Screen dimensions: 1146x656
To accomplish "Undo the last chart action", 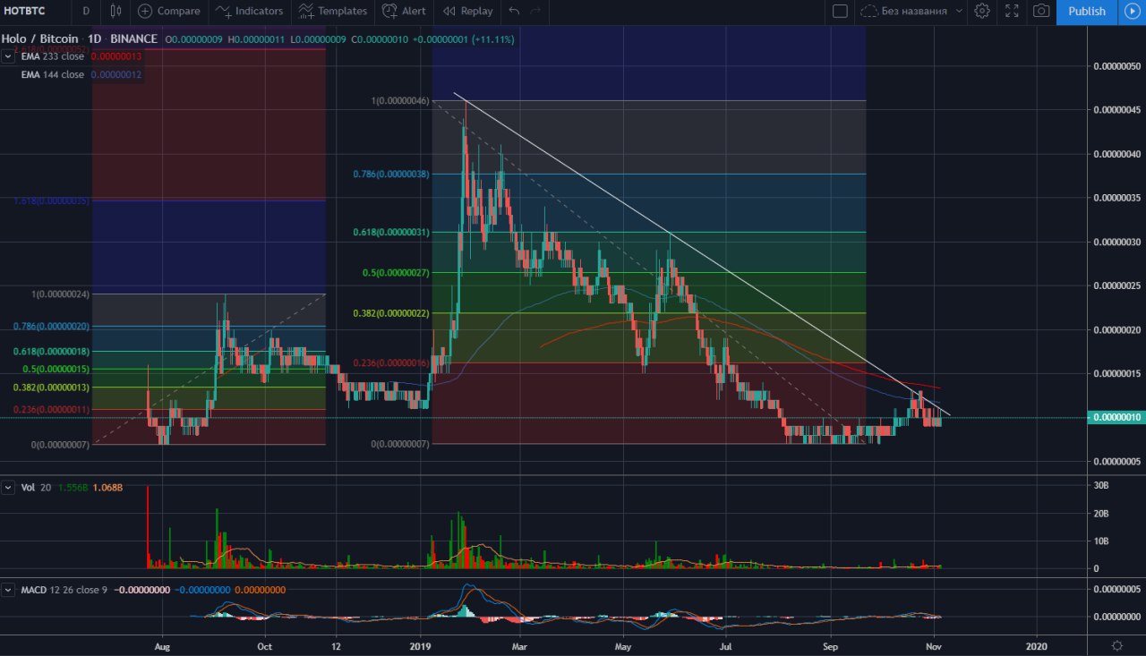I will pos(514,12).
